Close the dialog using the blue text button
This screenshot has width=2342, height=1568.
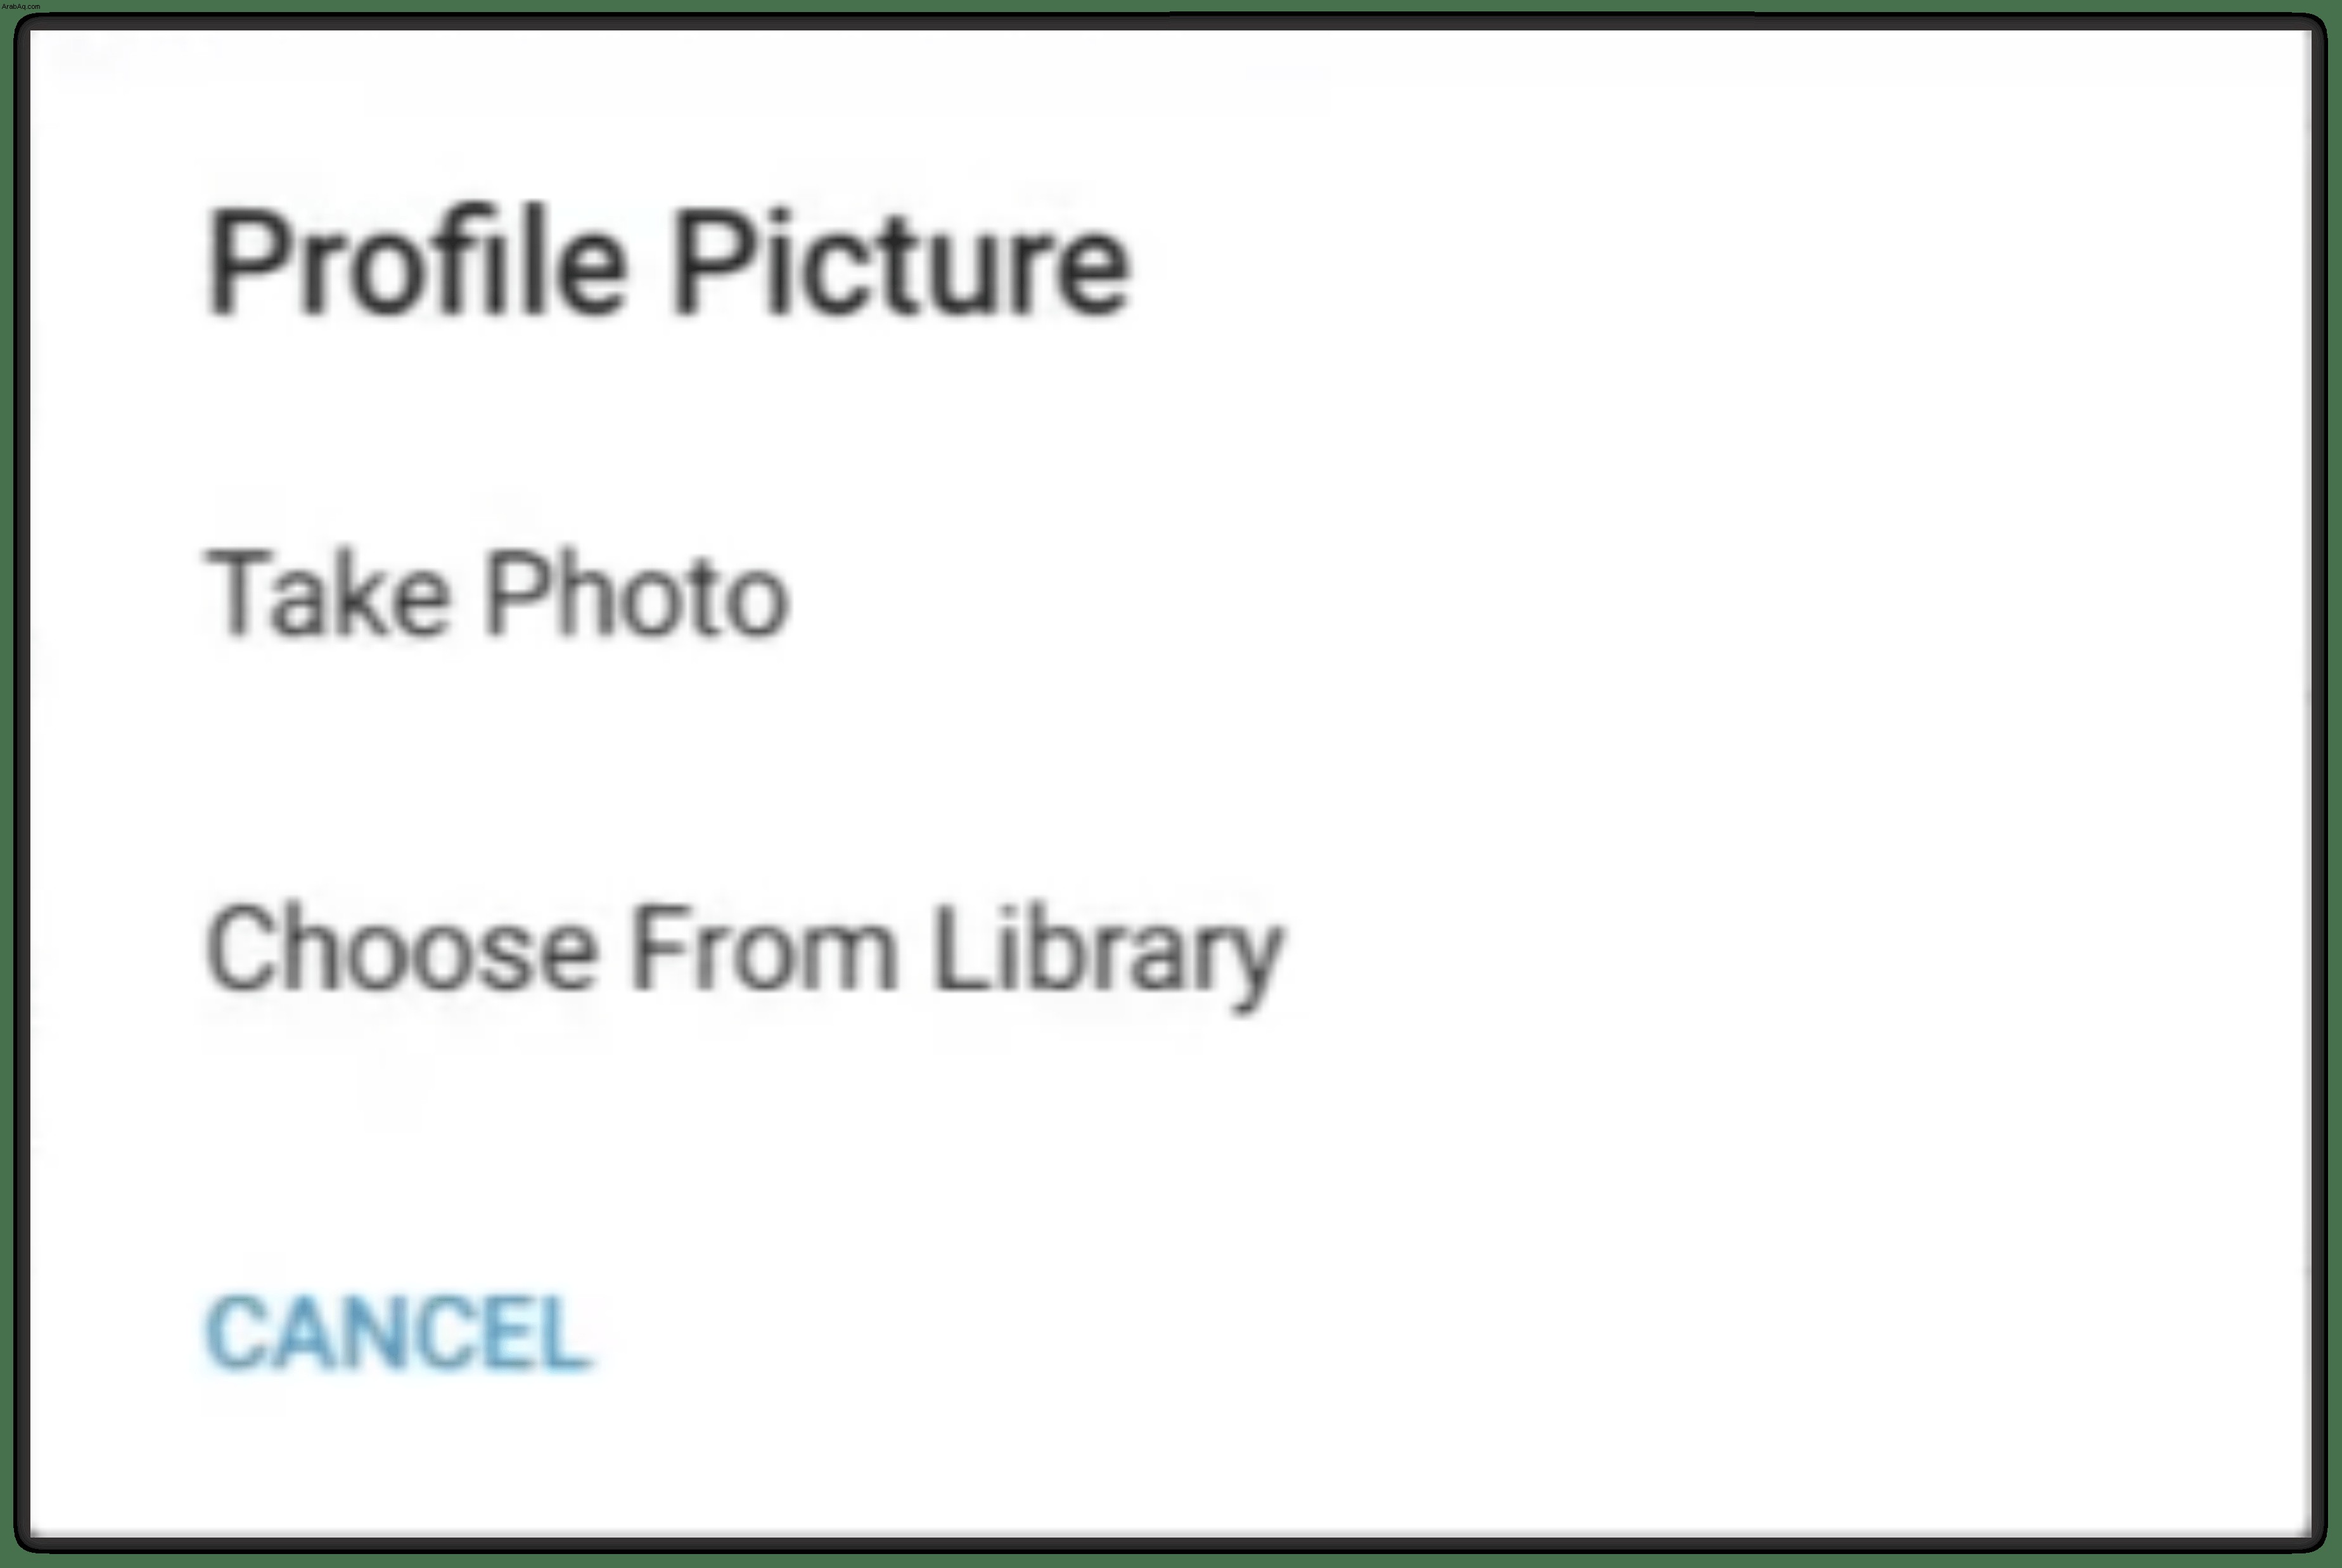[x=398, y=1333]
